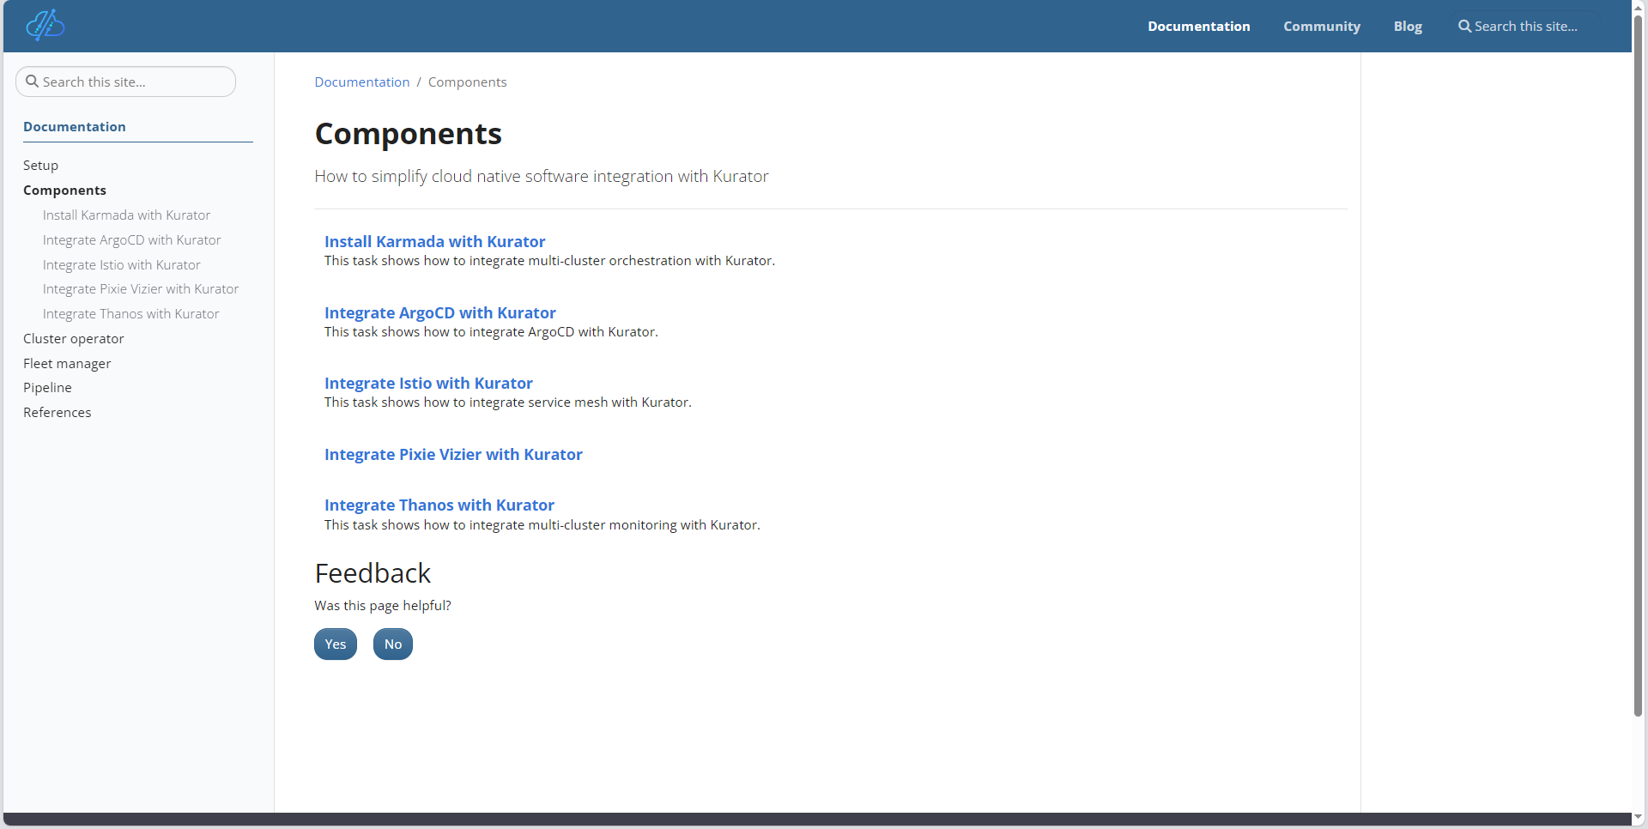
Task: Click the ArgoCD integration description text
Action: click(x=491, y=332)
